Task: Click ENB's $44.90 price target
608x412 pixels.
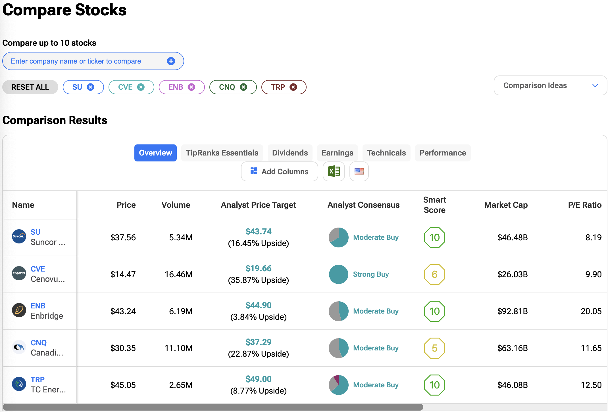Action: tap(259, 305)
